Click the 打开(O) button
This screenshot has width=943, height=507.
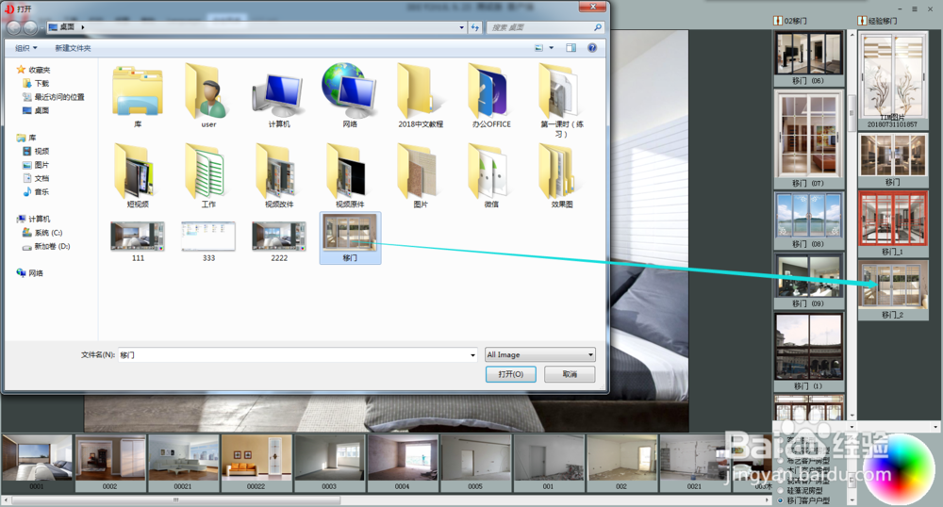pyautogui.click(x=510, y=373)
